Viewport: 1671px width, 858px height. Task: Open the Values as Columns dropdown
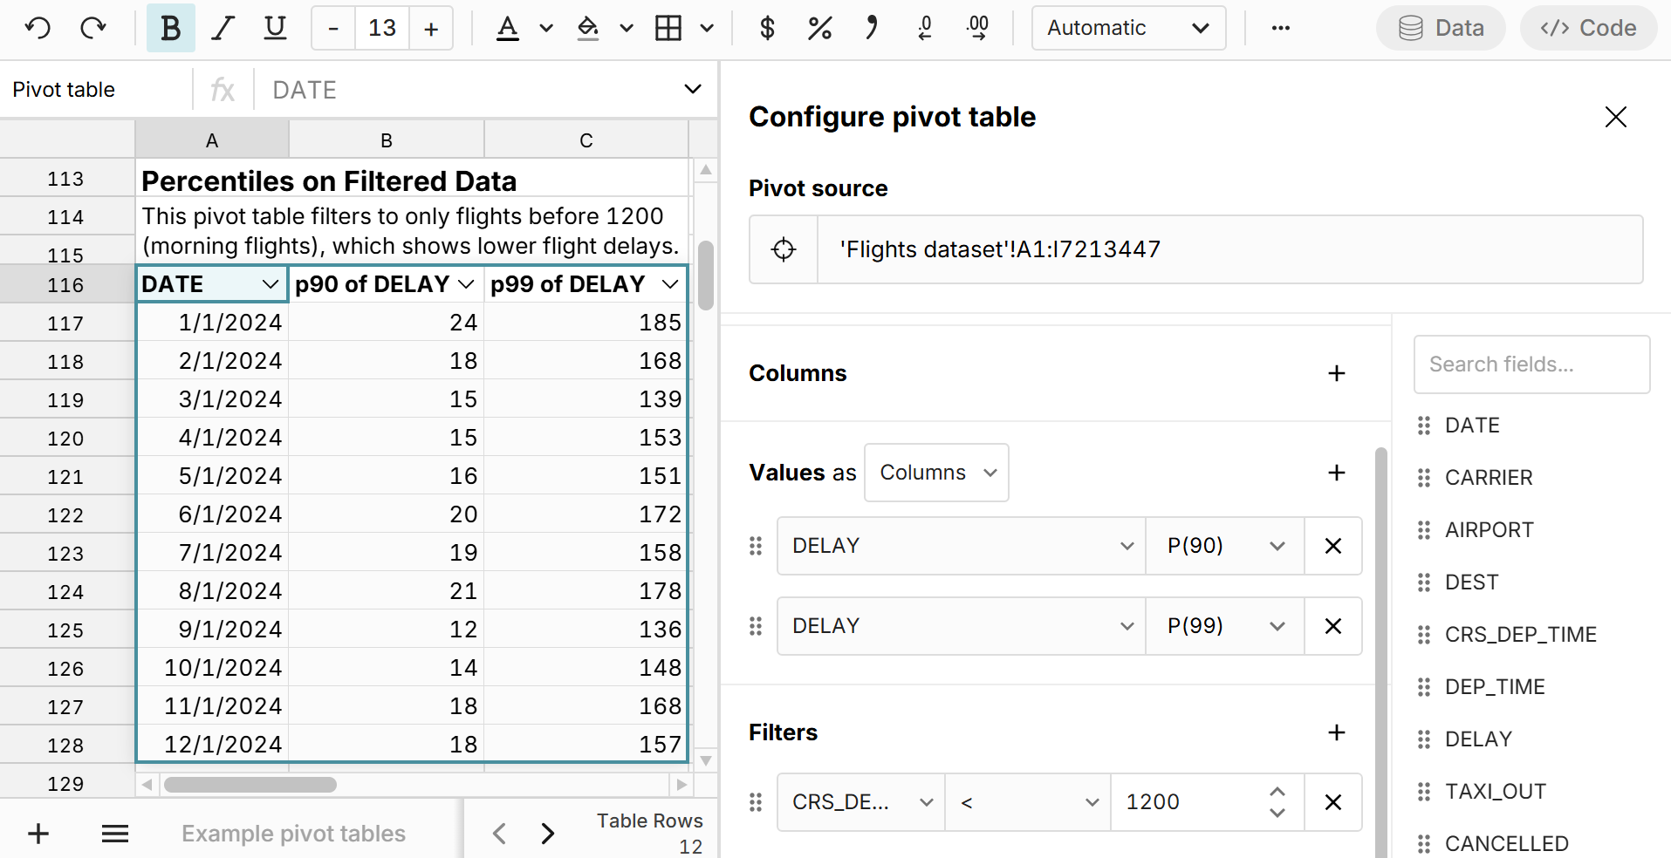click(936, 473)
